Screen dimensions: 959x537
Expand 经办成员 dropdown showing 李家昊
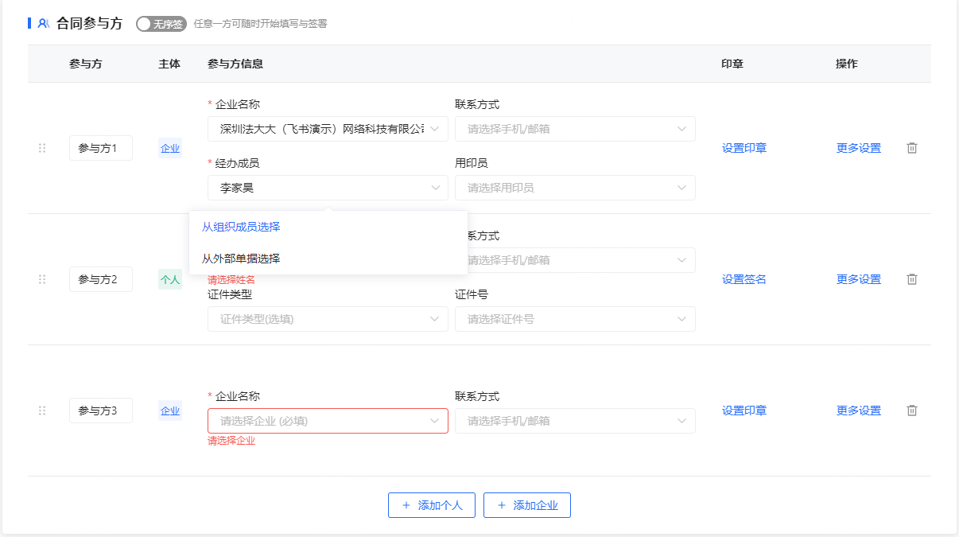point(328,188)
